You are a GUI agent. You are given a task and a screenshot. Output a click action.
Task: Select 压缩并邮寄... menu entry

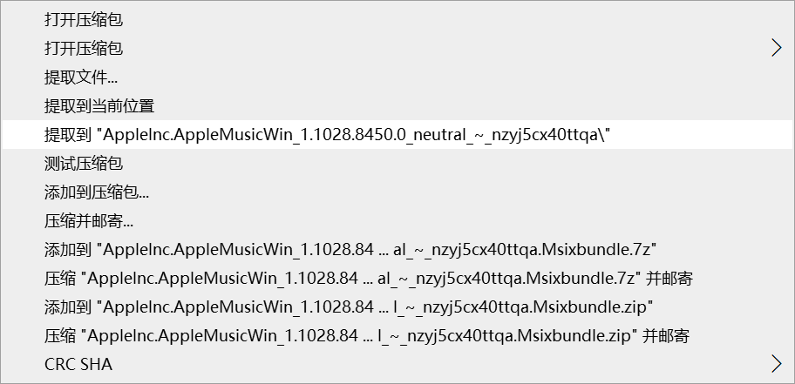click(397, 221)
